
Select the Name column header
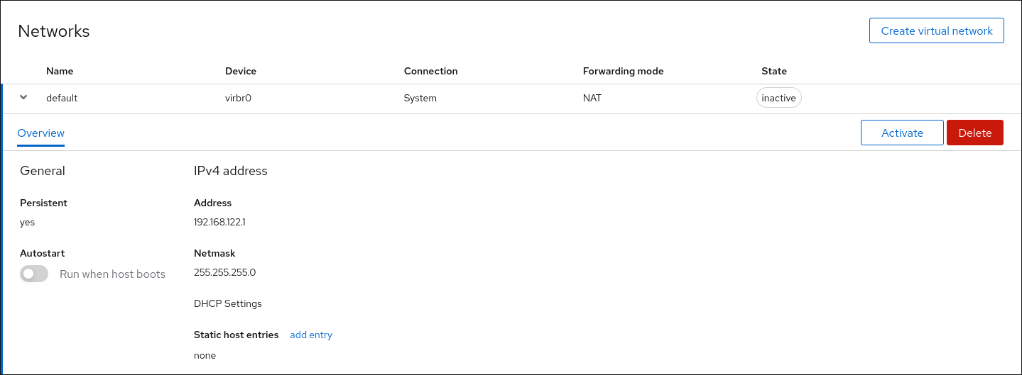60,71
